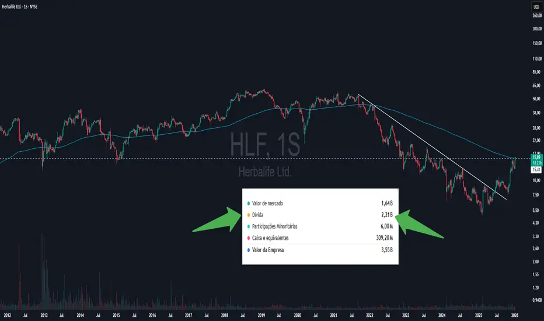
Task: Click the 2018 label on time axis
Action: pos(225,315)
